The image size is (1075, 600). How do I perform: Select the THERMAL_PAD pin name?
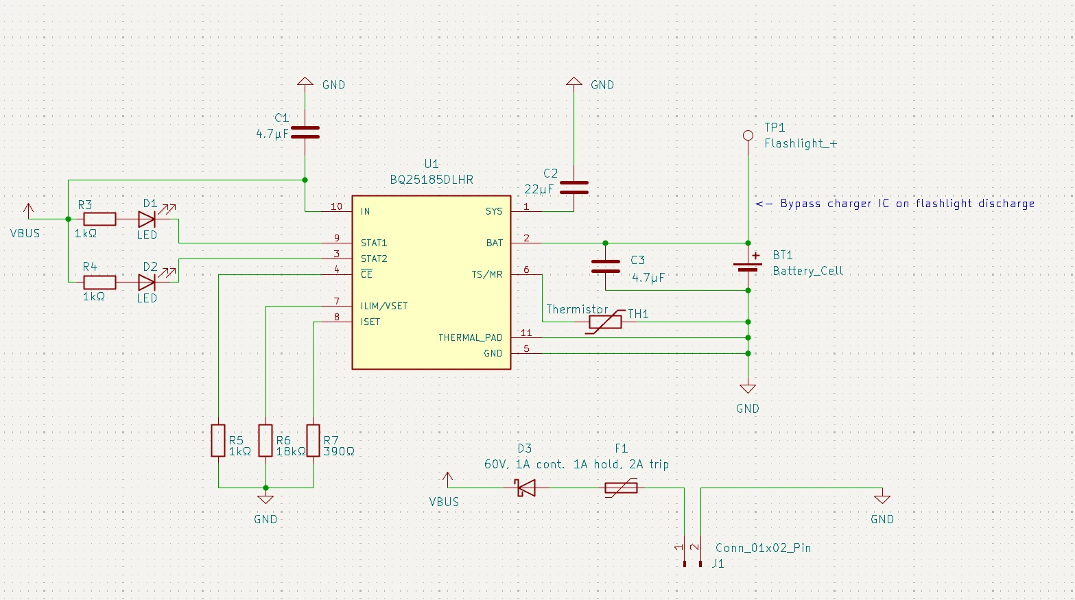(x=471, y=337)
